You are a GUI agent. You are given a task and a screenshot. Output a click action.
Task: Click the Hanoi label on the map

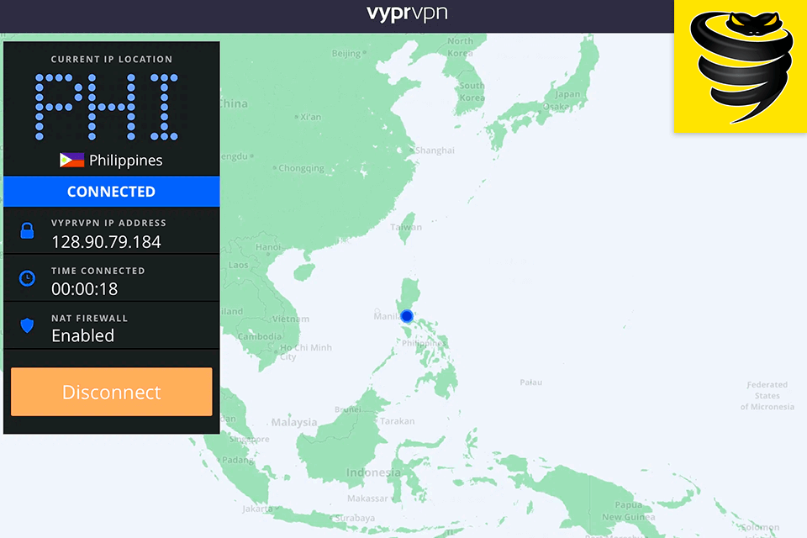click(x=267, y=247)
